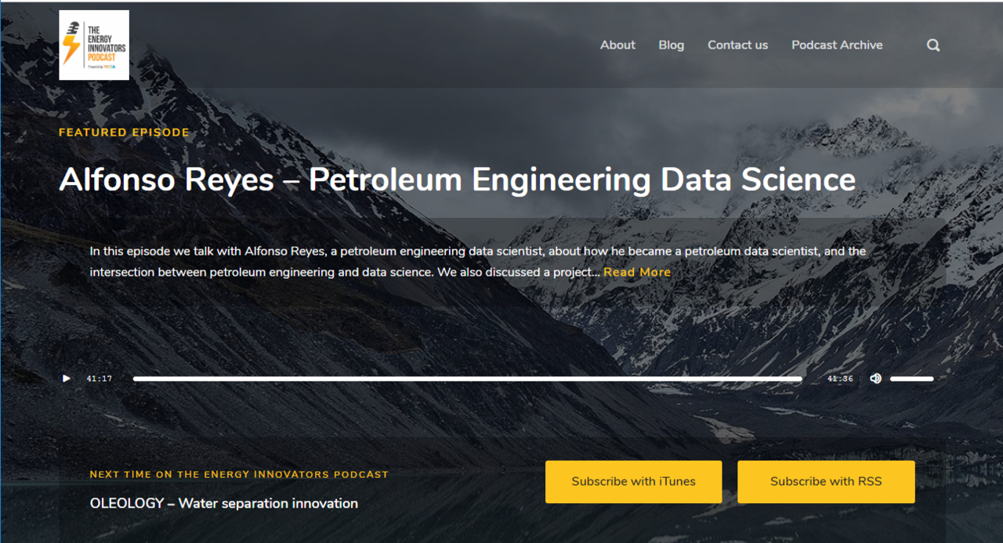Image resolution: width=1003 pixels, height=543 pixels.
Task: Click the 41:17 elapsed time display
Action: (x=100, y=378)
